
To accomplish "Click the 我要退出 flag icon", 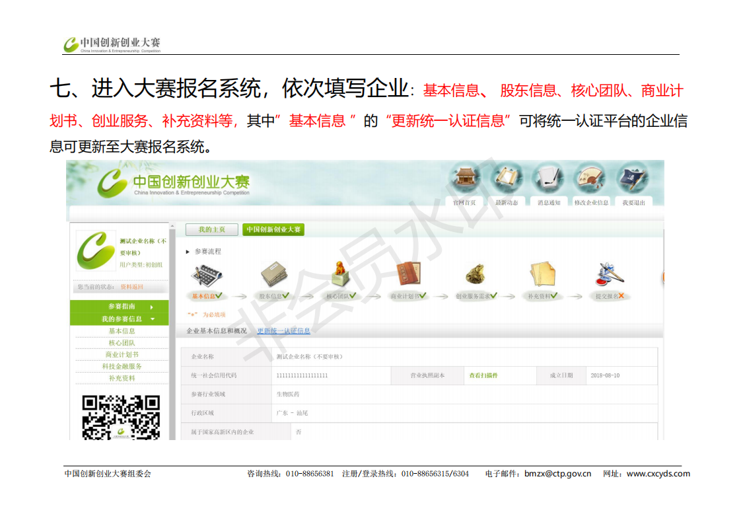I will [x=633, y=178].
